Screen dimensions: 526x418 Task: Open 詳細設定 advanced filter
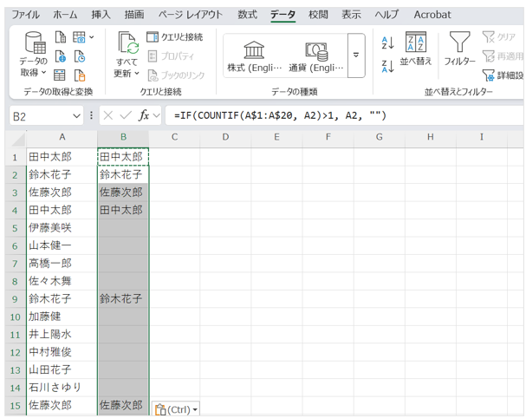pyautogui.click(x=503, y=75)
